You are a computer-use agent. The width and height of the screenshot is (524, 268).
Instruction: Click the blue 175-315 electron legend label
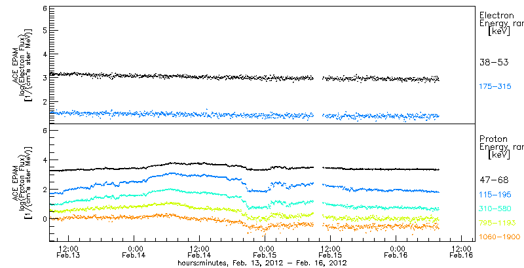click(495, 87)
